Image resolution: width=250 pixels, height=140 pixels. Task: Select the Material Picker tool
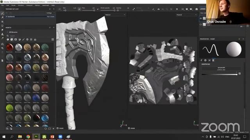tap(2, 38)
